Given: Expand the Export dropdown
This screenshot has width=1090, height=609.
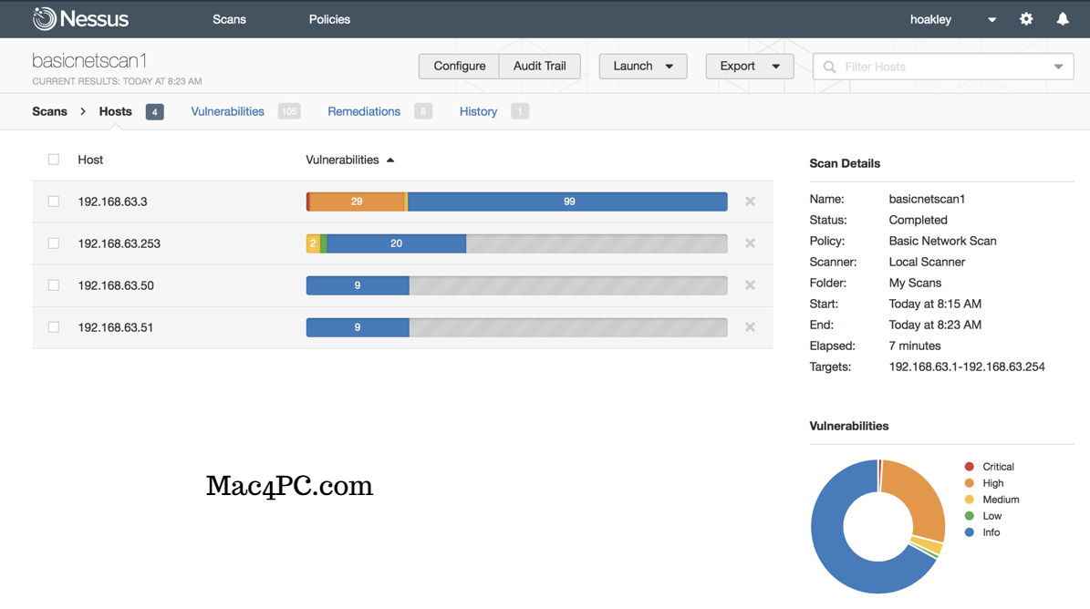Looking at the screenshot, I should coord(776,67).
